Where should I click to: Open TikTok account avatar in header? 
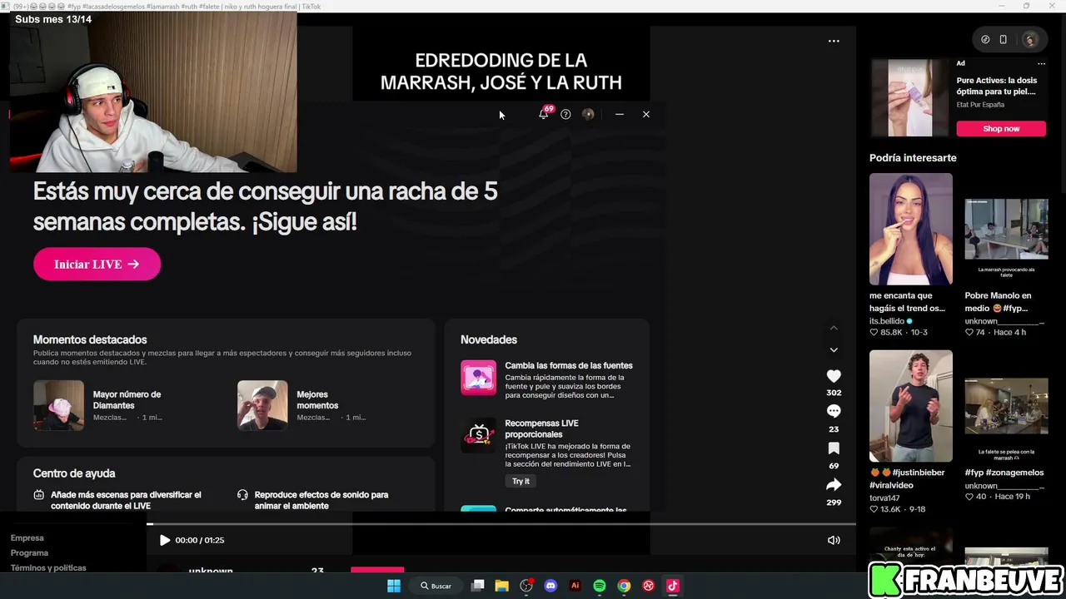click(x=1030, y=39)
